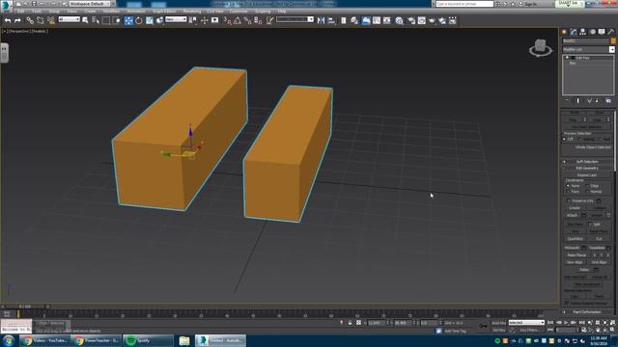
Task: Click the object color swatch beside name field
Action: tap(613, 40)
